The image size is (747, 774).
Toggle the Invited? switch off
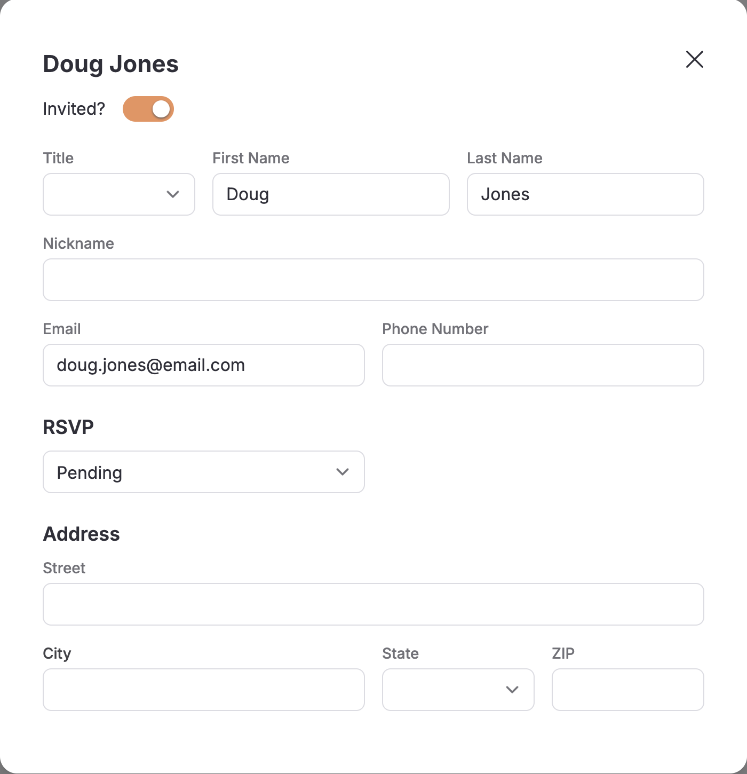pyautogui.click(x=148, y=109)
